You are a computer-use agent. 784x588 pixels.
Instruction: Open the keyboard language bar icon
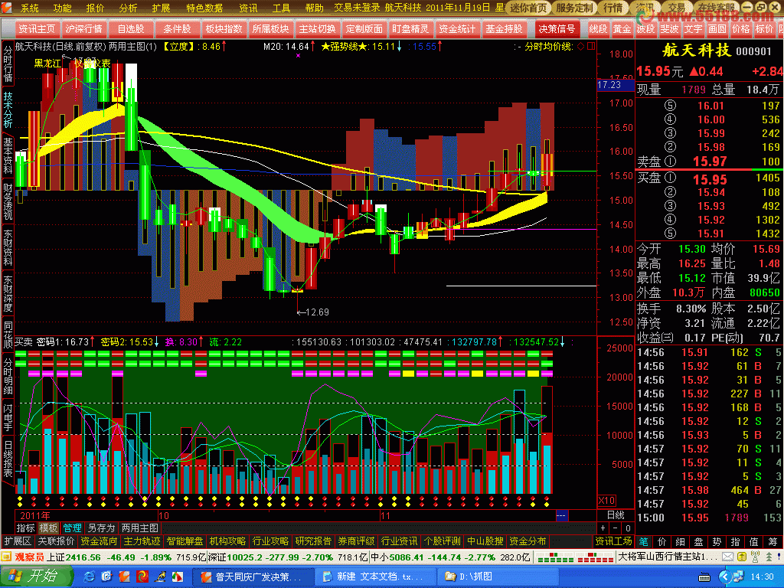(704, 577)
